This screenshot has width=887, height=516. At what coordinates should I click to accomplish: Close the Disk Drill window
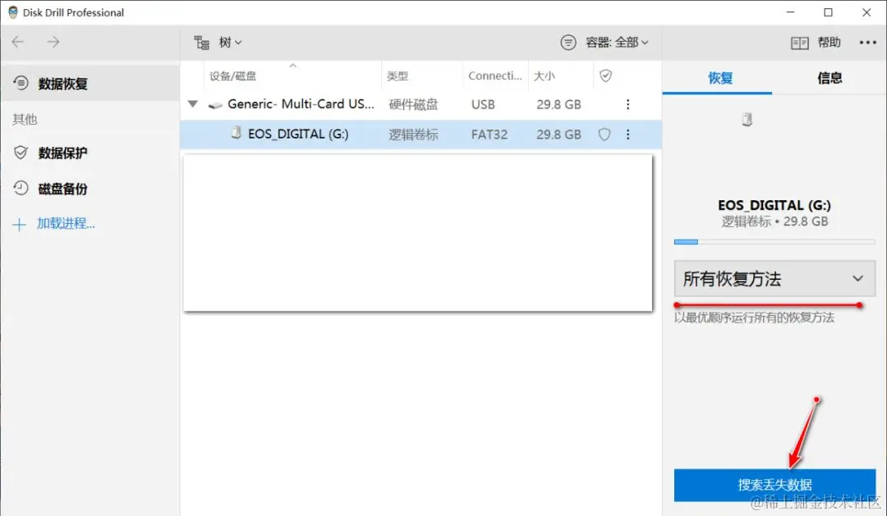(866, 11)
